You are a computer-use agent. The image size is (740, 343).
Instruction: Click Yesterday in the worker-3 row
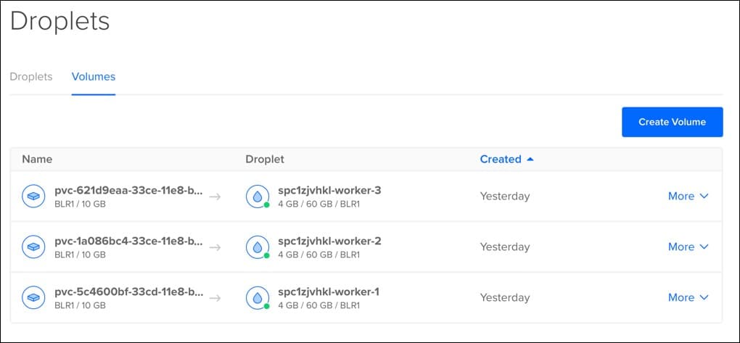505,197
